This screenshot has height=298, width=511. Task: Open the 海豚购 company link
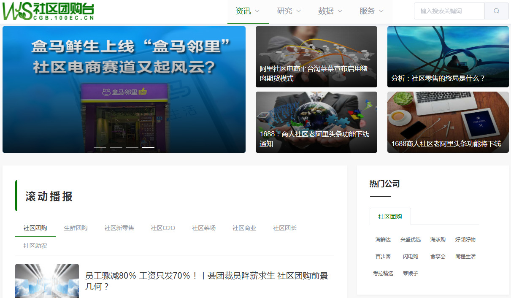tap(438, 239)
